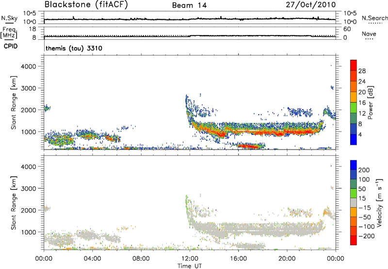Click the '04:00' time axis tick label
This screenshot has width=388, height=269.
point(92,259)
